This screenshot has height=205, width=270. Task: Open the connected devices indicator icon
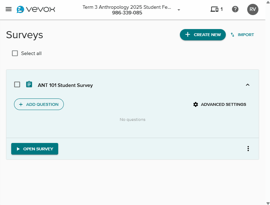(x=214, y=9)
